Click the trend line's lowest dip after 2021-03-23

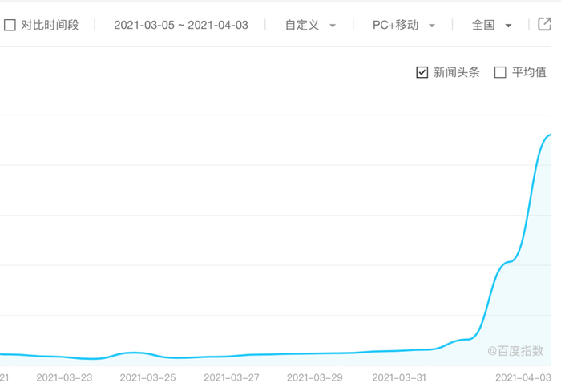coord(94,358)
